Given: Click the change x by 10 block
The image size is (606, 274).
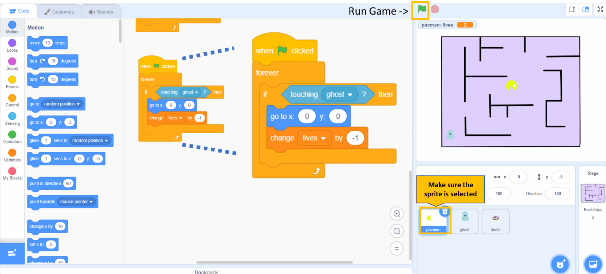Looking at the screenshot, I should (47, 226).
